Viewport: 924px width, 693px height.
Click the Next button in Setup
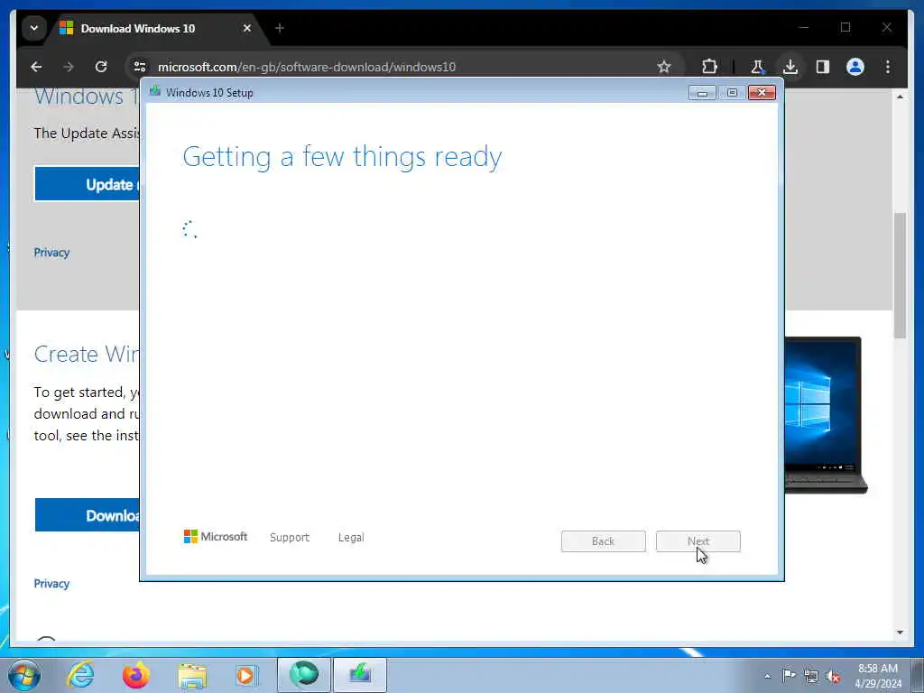coord(698,541)
